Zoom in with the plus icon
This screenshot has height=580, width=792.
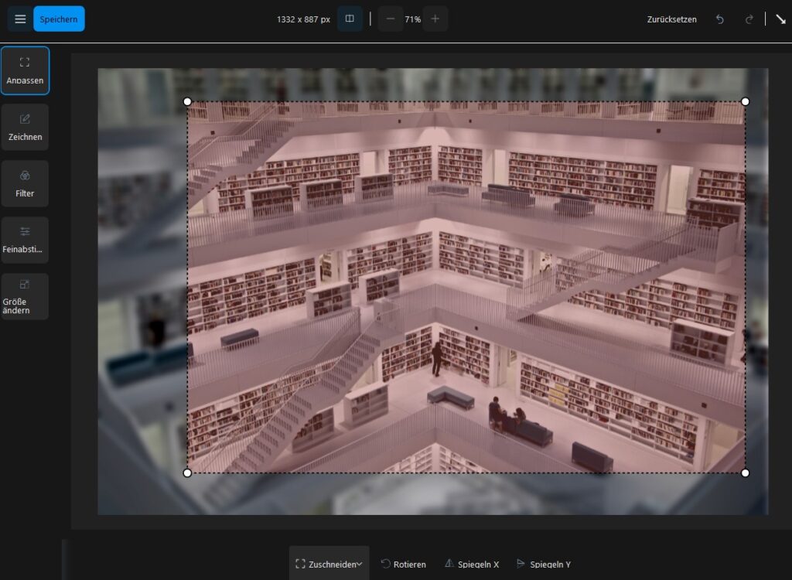click(435, 19)
